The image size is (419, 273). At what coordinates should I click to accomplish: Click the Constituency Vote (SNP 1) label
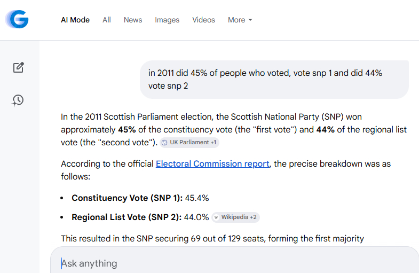pos(127,198)
